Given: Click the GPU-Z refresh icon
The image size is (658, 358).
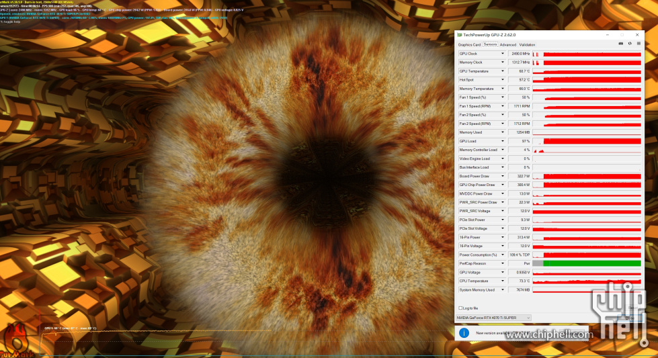Looking at the screenshot, I should click(630, 44).
